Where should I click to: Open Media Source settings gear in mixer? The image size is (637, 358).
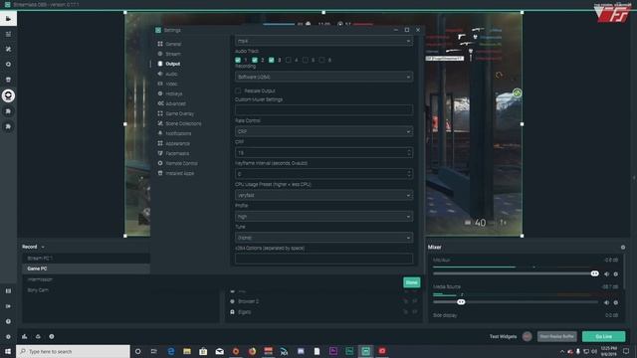point(616,302)
